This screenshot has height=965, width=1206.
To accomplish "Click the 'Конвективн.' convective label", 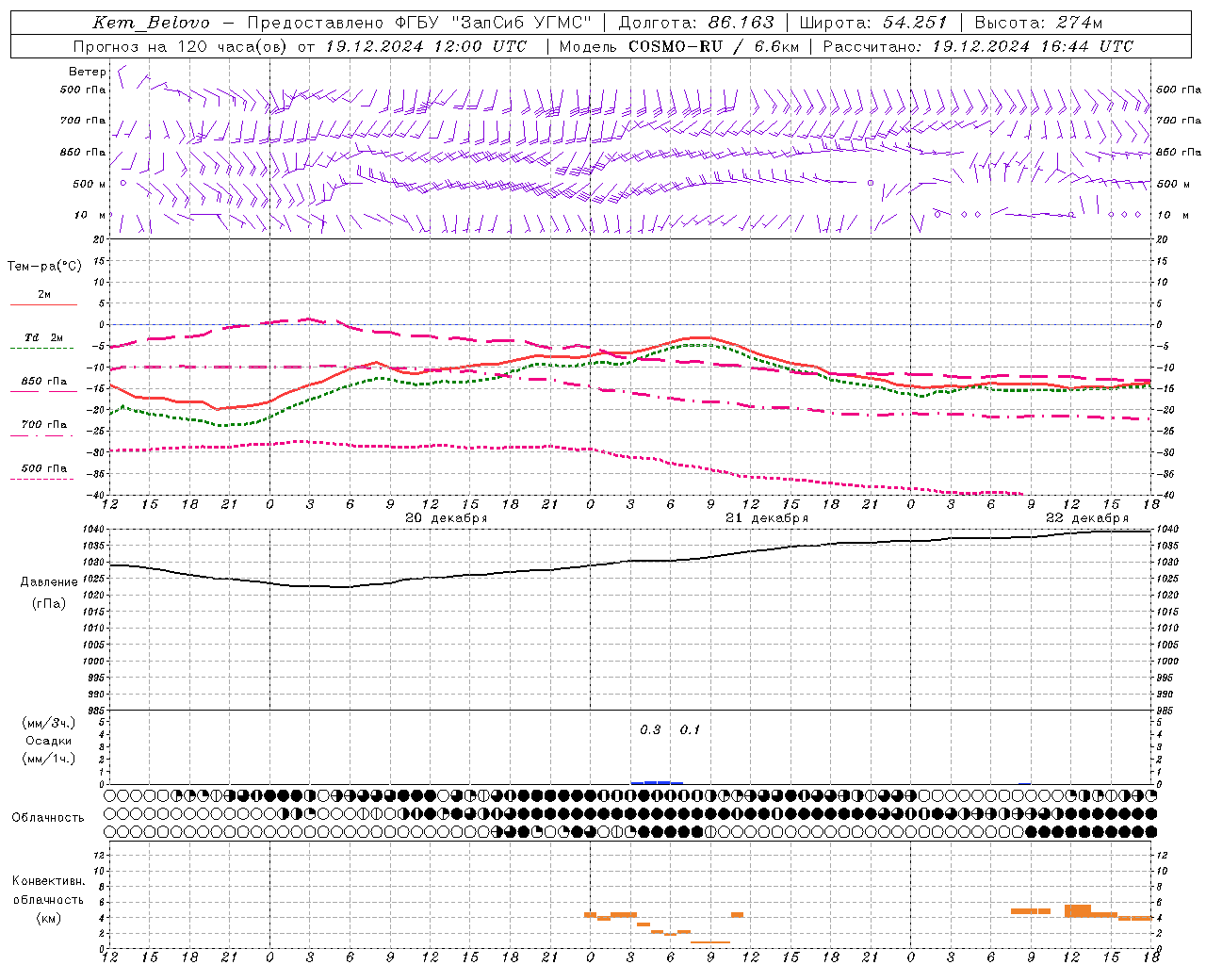I will pos(49,881).
